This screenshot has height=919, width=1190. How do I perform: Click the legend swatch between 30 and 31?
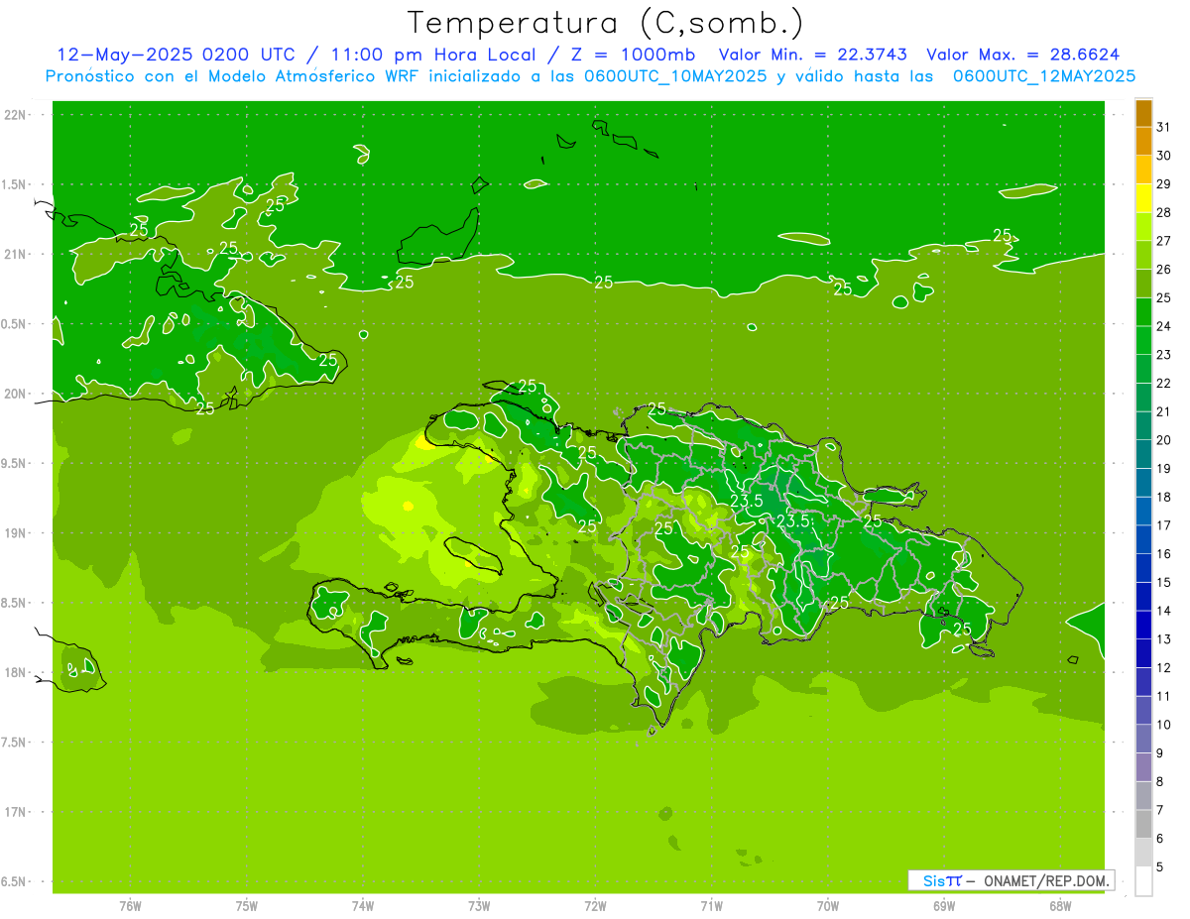[x=1143, y=142]
